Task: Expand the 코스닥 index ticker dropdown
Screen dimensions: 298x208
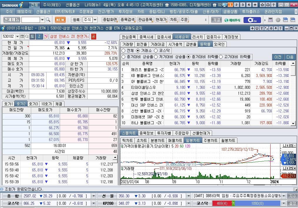Action: pyautogui.click(x=94, y=203)
